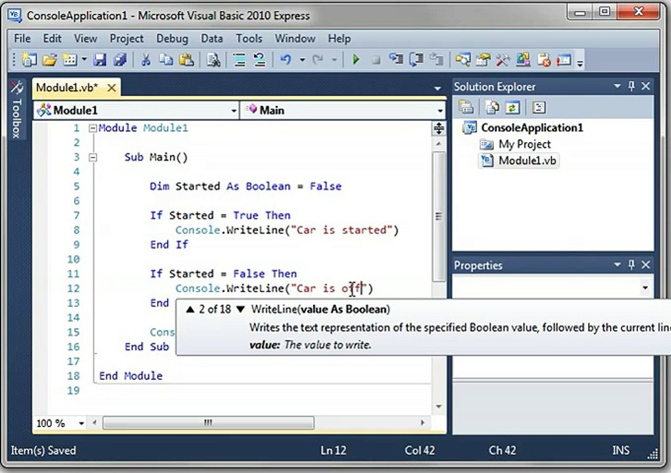Click the editor vertical scrollbar thumb
The height and width of the screenshot is (473, 671).
(x=439, y=217)
